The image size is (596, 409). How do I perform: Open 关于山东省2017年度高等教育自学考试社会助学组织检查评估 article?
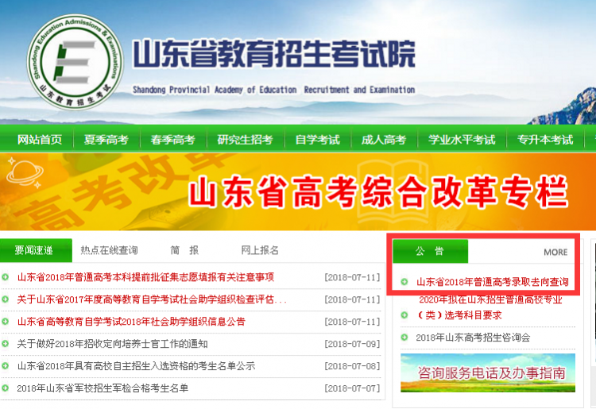click(x=152, y=299)
